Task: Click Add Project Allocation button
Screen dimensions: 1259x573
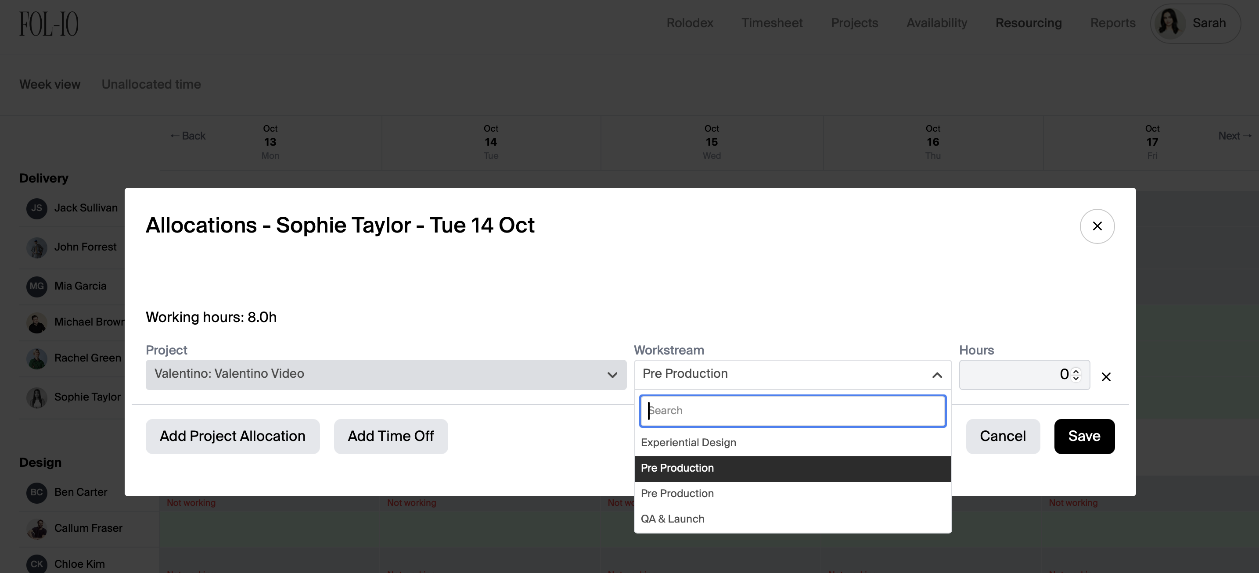Action: pos(233,436)
